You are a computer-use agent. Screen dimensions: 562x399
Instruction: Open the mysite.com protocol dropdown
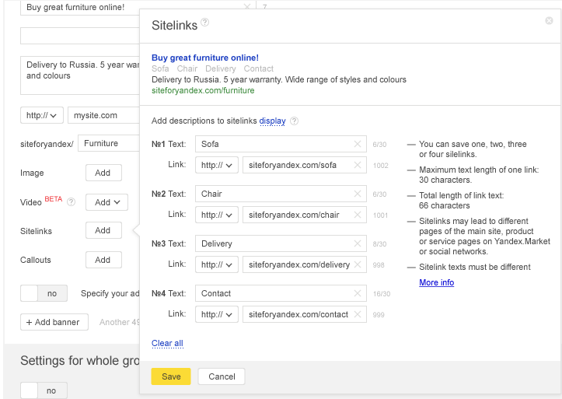pos(42,115)
